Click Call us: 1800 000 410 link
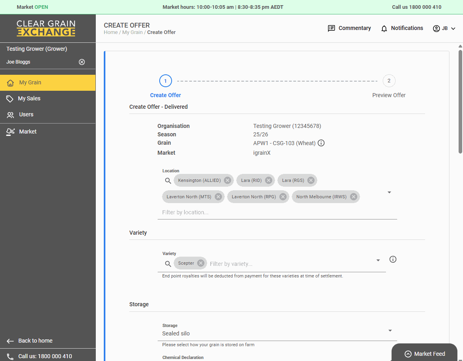Screen dimensions: 463x361 [45, 356]
